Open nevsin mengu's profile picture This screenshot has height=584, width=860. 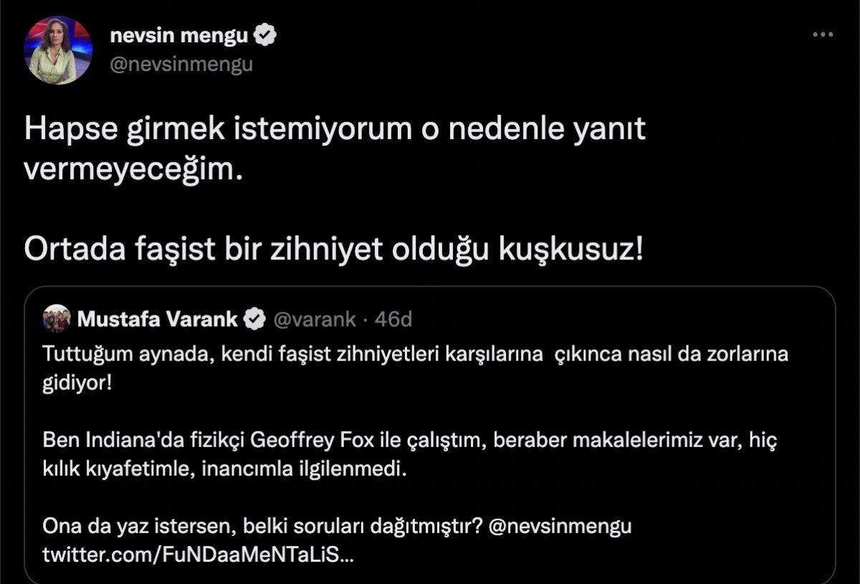pyautogui.click(x=63, y=47)
